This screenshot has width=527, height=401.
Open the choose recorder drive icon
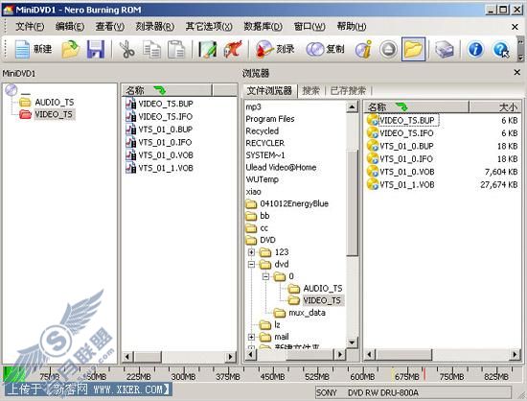click(444, 50)
